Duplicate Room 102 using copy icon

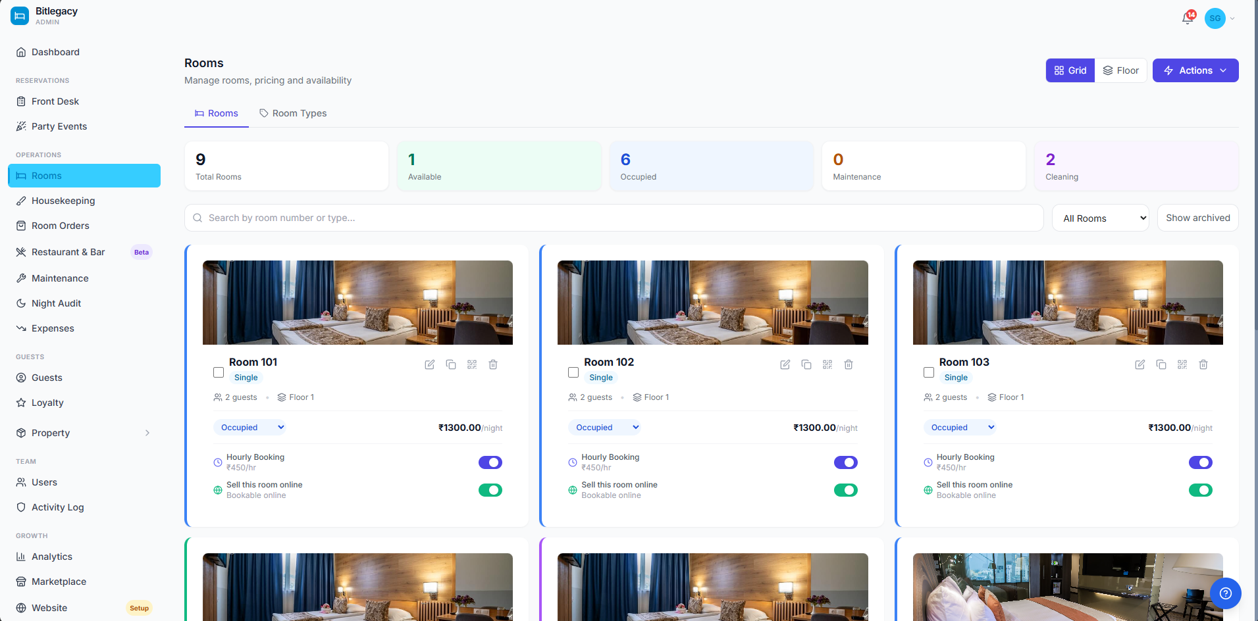(x=806, y=364)
